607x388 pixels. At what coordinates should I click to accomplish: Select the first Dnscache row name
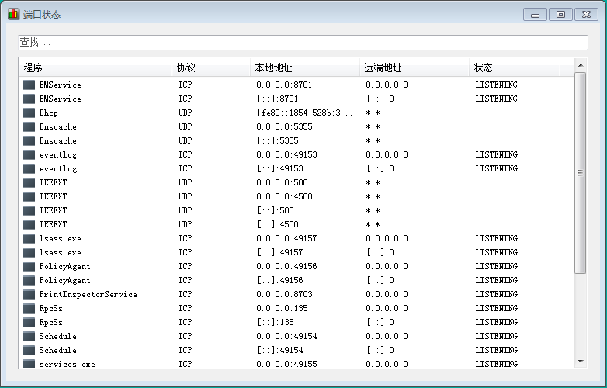click(58, 127)
